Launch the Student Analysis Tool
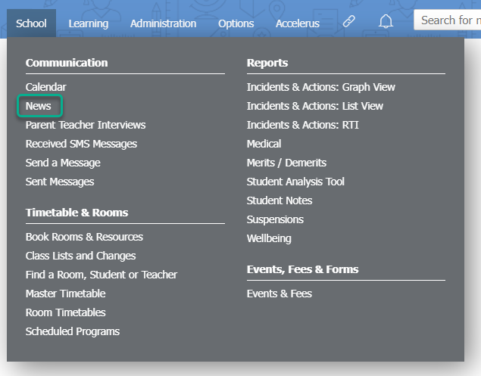The height and width of the screenshot is (376, 481). [295, 182]
